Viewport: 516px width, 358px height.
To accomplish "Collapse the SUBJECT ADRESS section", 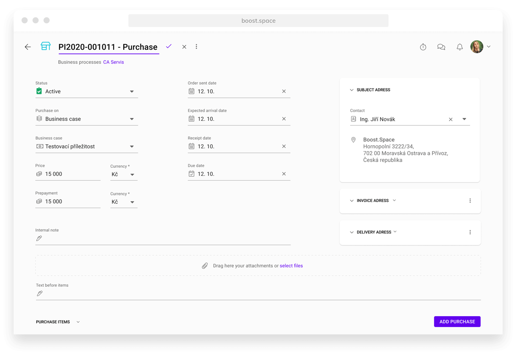I will 351,90.
